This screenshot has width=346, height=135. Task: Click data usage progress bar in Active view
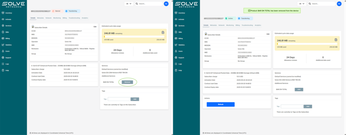pyautogui.click(x=307, y=44)
